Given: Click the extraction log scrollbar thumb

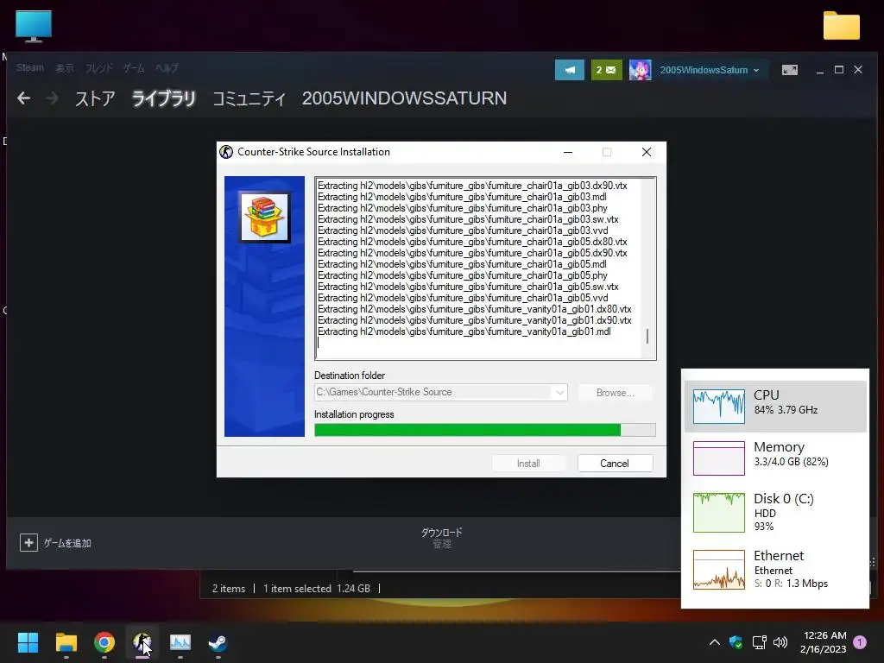Looking at the screenshot, I should (647, 336).
